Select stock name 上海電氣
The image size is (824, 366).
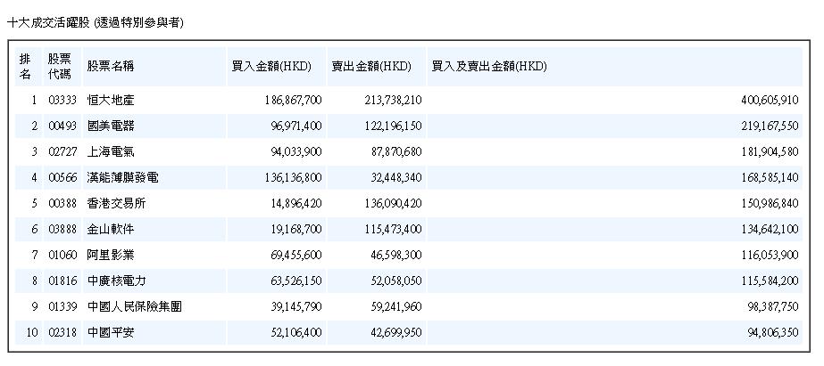tap(111, 151)
